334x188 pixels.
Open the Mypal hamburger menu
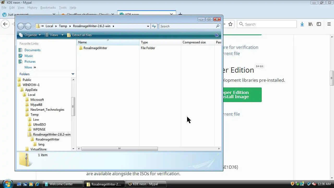coord(329,24)
